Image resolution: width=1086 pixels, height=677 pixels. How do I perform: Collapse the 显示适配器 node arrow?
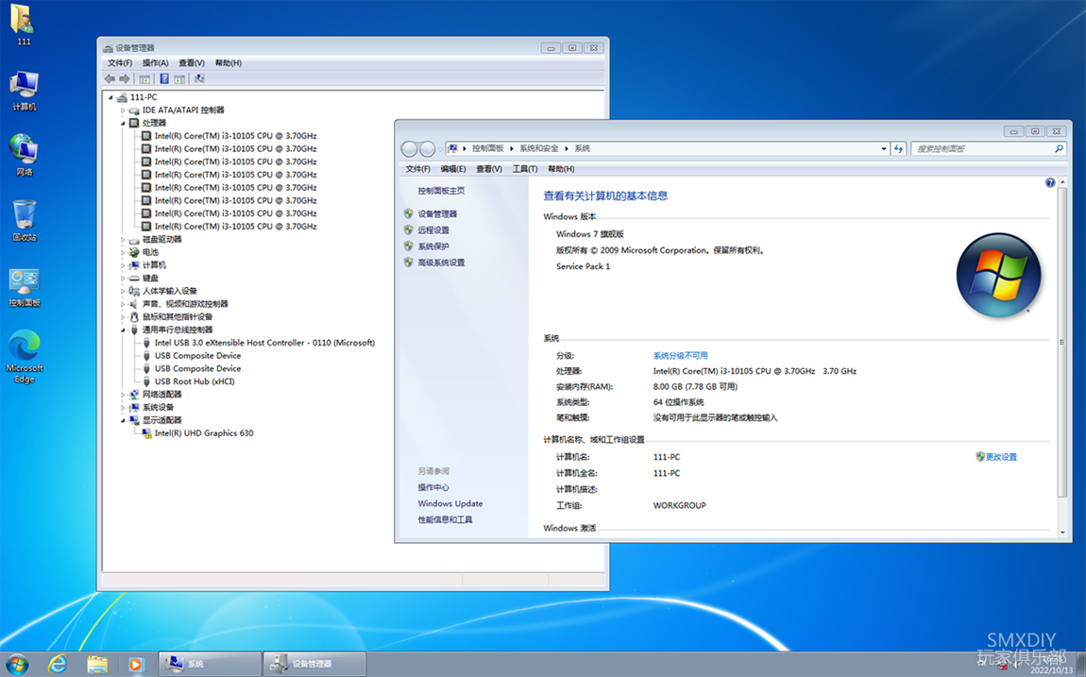[124, 420]
